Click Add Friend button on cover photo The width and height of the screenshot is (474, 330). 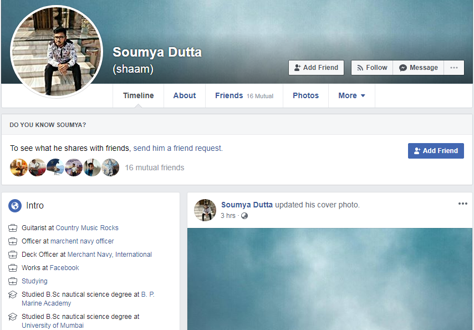click(316, 68)
